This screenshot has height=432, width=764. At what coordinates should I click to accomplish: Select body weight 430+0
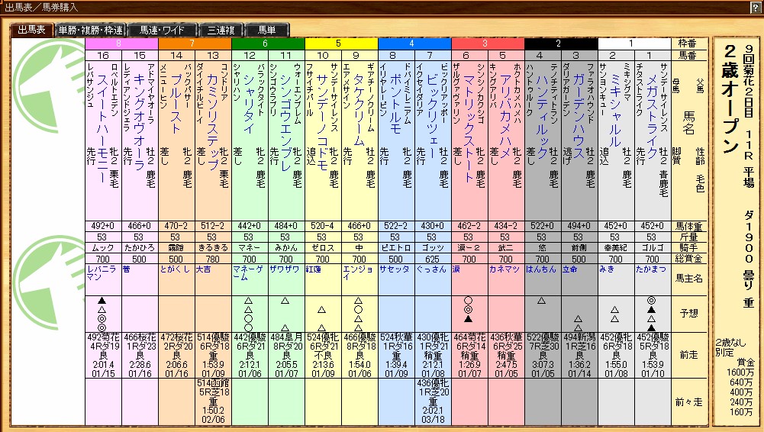(433, 226)
